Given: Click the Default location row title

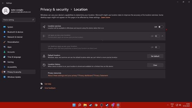Looking at the screenshot, I should tap(54, 55).
